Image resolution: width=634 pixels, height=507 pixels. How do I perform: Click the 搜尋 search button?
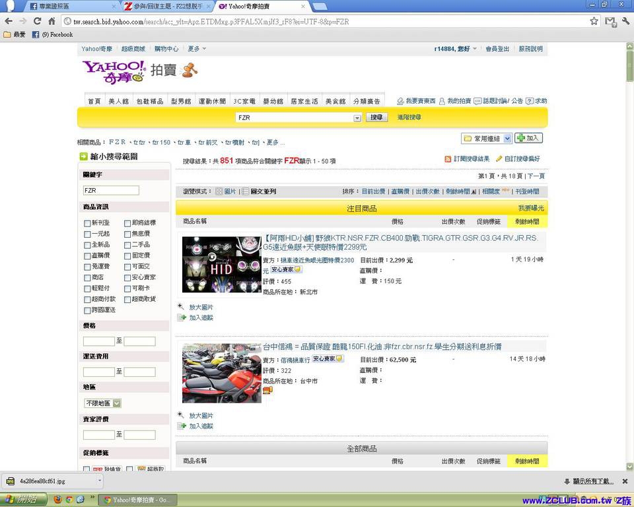(x=376, y=118)
